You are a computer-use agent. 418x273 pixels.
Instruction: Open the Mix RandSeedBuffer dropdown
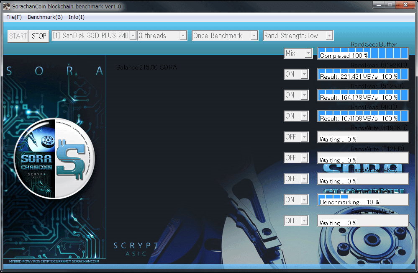coord(298,53)
